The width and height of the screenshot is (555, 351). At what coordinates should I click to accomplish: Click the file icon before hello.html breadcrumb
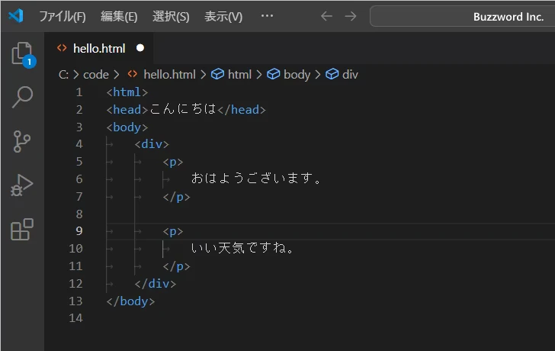[133, 74]
